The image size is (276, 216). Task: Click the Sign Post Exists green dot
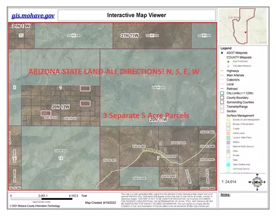click(228, 61)
